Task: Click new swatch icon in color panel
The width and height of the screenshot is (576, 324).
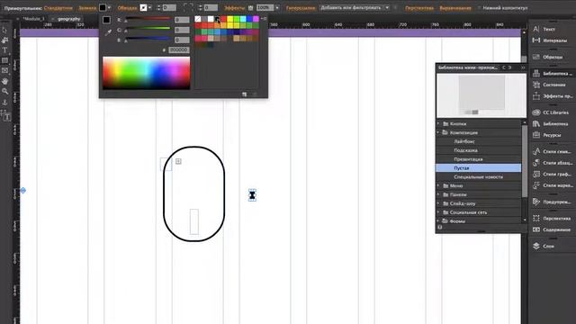Action: 244,94
